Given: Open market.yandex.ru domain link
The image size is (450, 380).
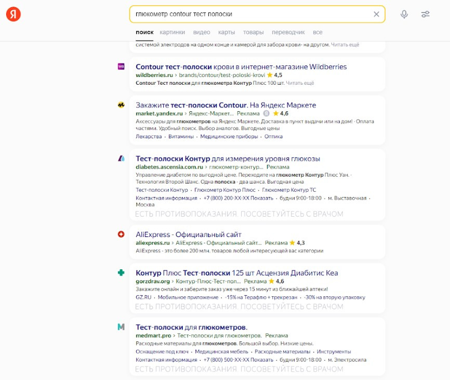Looking at the screenshot, I should (159, 113).
